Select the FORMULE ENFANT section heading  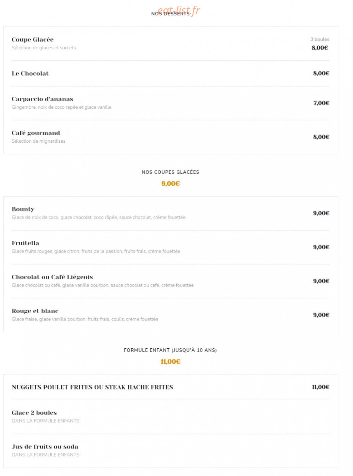(x=170, y=350)
